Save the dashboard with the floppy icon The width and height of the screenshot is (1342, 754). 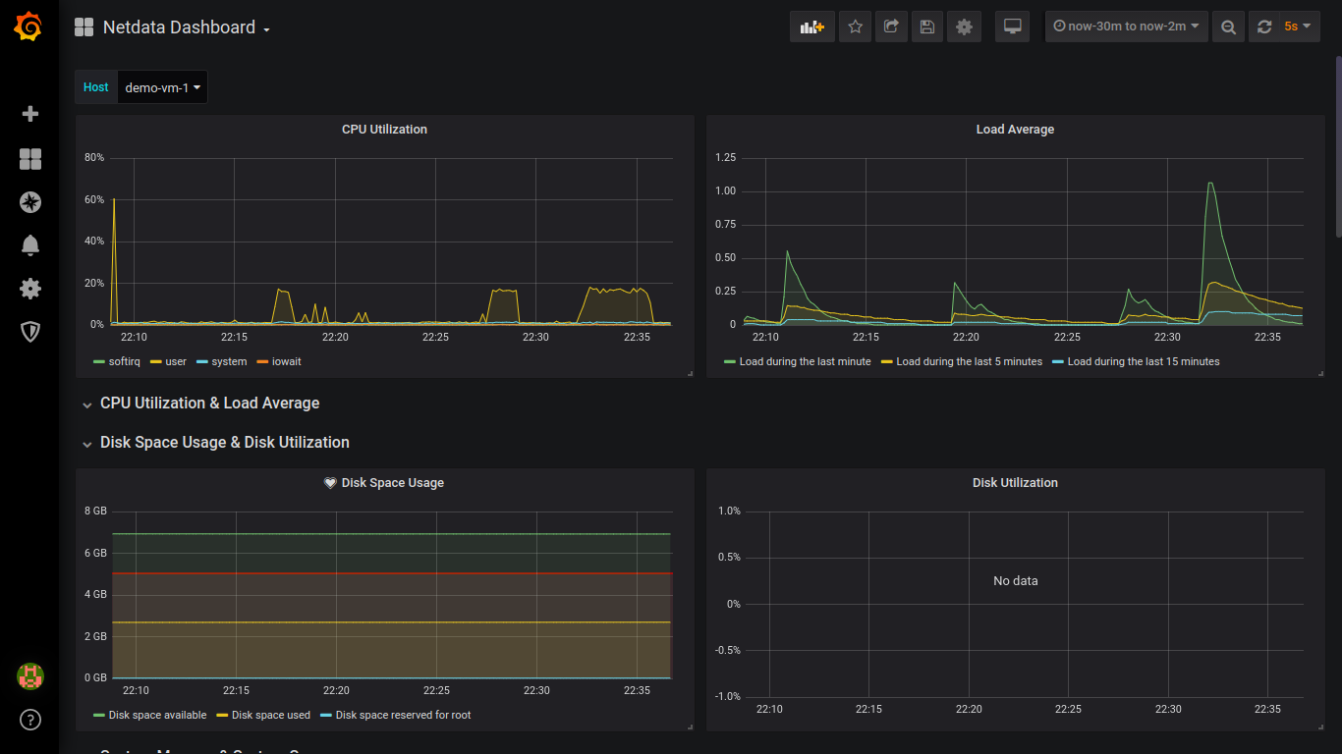click(926, 27)
